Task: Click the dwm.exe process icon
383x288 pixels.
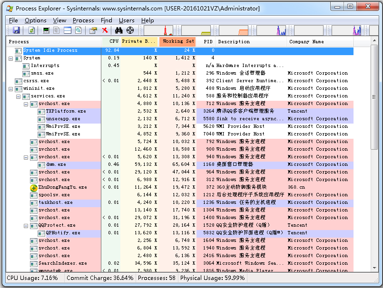Action: pos(41,165)
